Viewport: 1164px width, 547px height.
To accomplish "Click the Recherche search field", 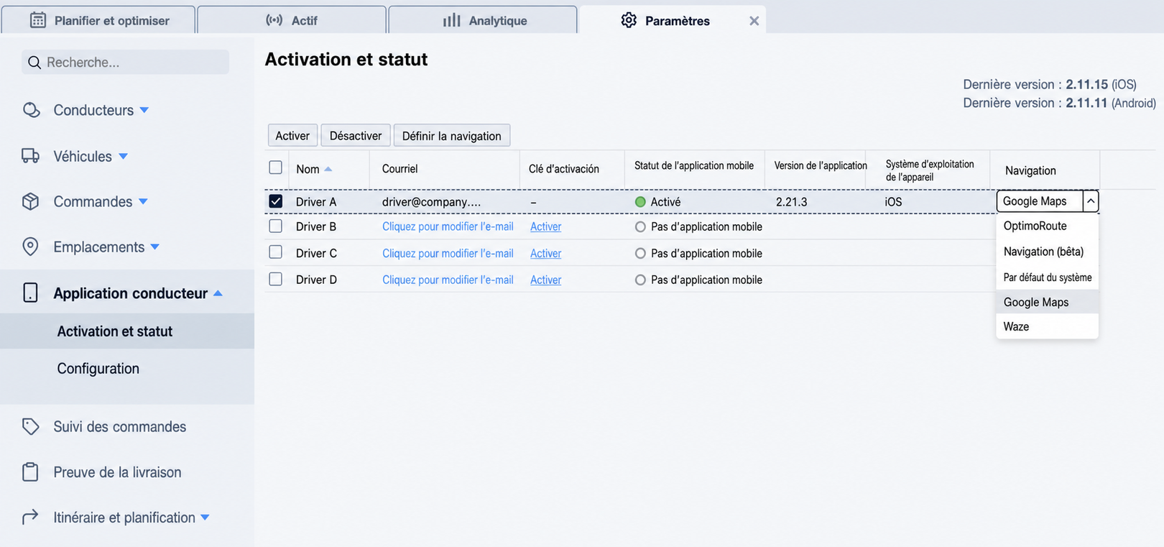I will point(125,63).
